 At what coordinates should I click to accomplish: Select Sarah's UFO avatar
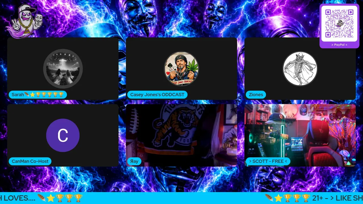click(63, 69)
